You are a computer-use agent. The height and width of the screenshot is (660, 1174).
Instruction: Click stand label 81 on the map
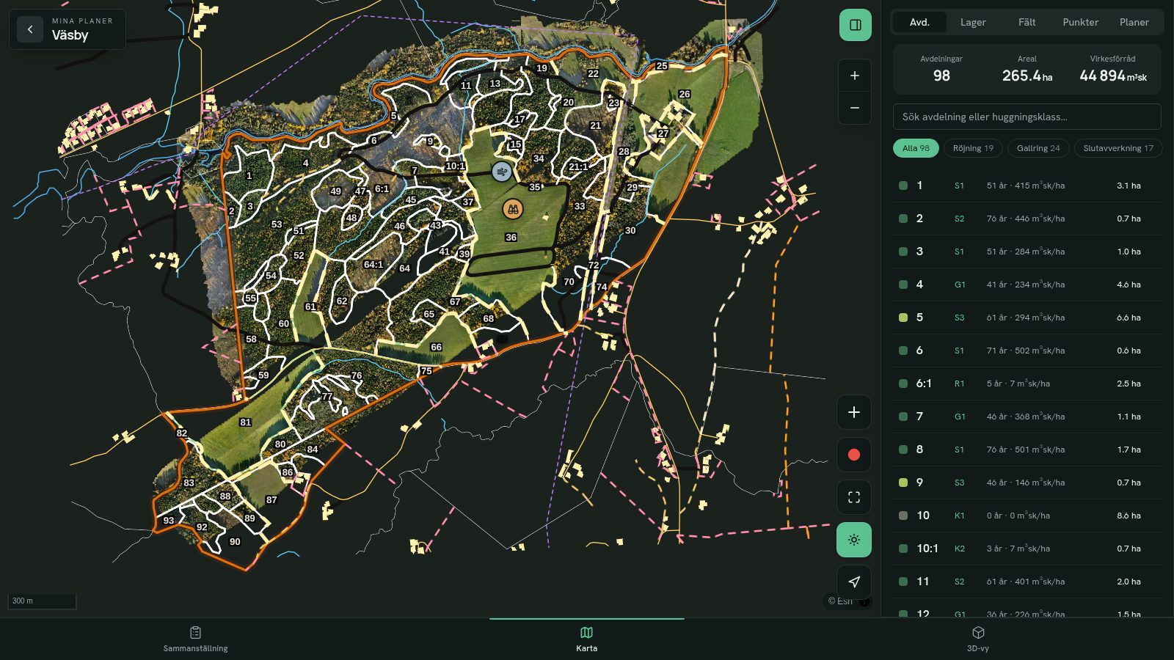pos(246,422)
